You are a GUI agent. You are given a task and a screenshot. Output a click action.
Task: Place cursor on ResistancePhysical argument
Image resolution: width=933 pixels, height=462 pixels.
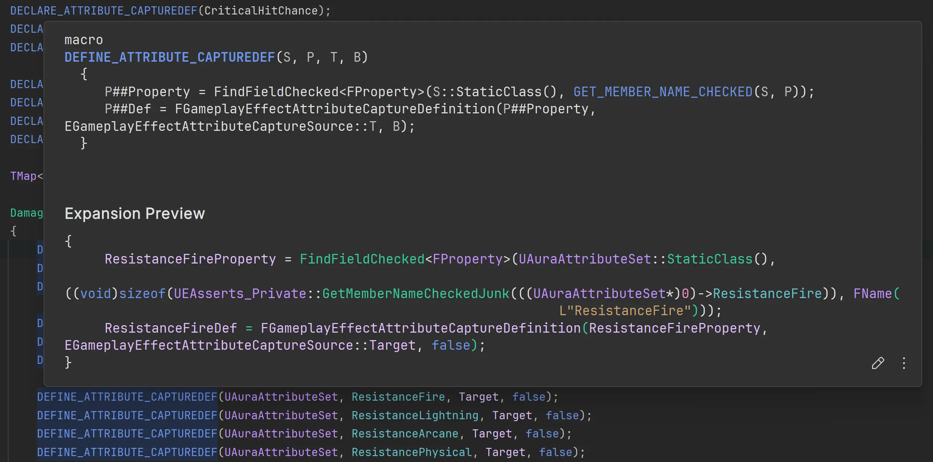tap(411, 452)
